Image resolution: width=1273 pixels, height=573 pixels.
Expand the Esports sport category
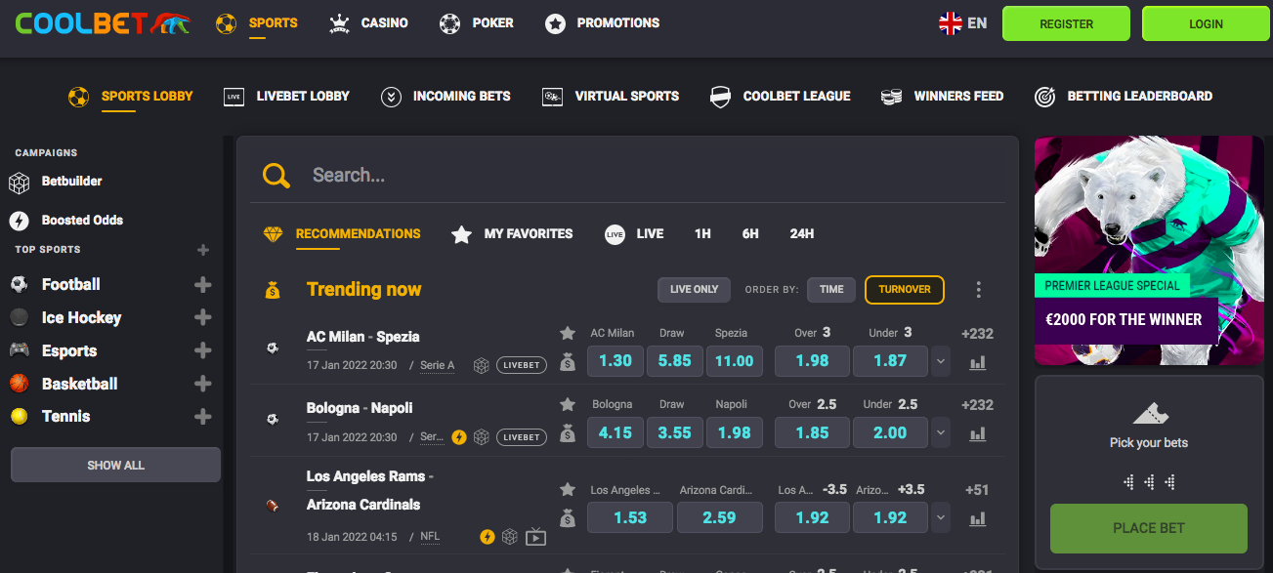[203, 350]
